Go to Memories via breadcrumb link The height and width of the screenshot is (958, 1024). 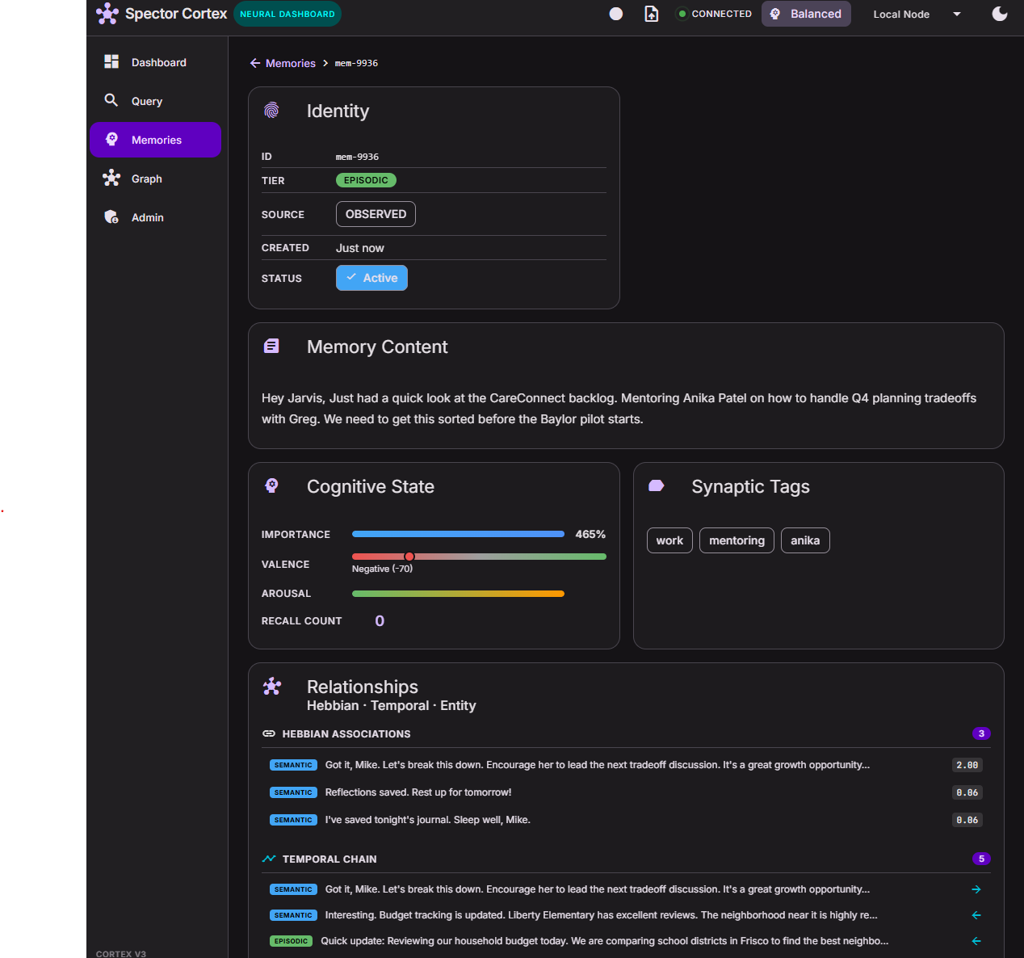(x=291, y=63)
